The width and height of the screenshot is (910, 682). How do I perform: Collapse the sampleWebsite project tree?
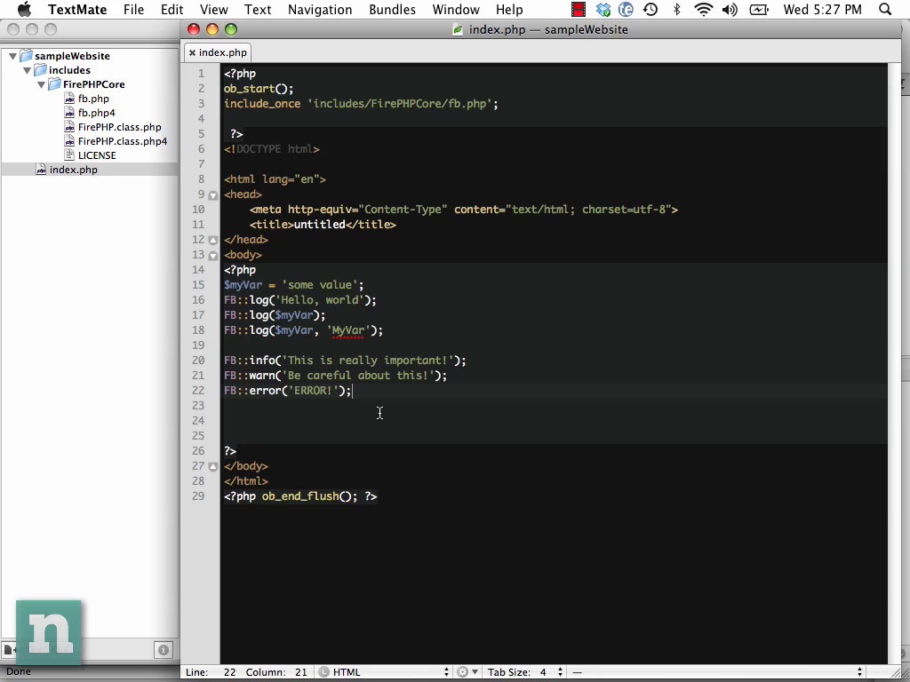coord(12,56)
